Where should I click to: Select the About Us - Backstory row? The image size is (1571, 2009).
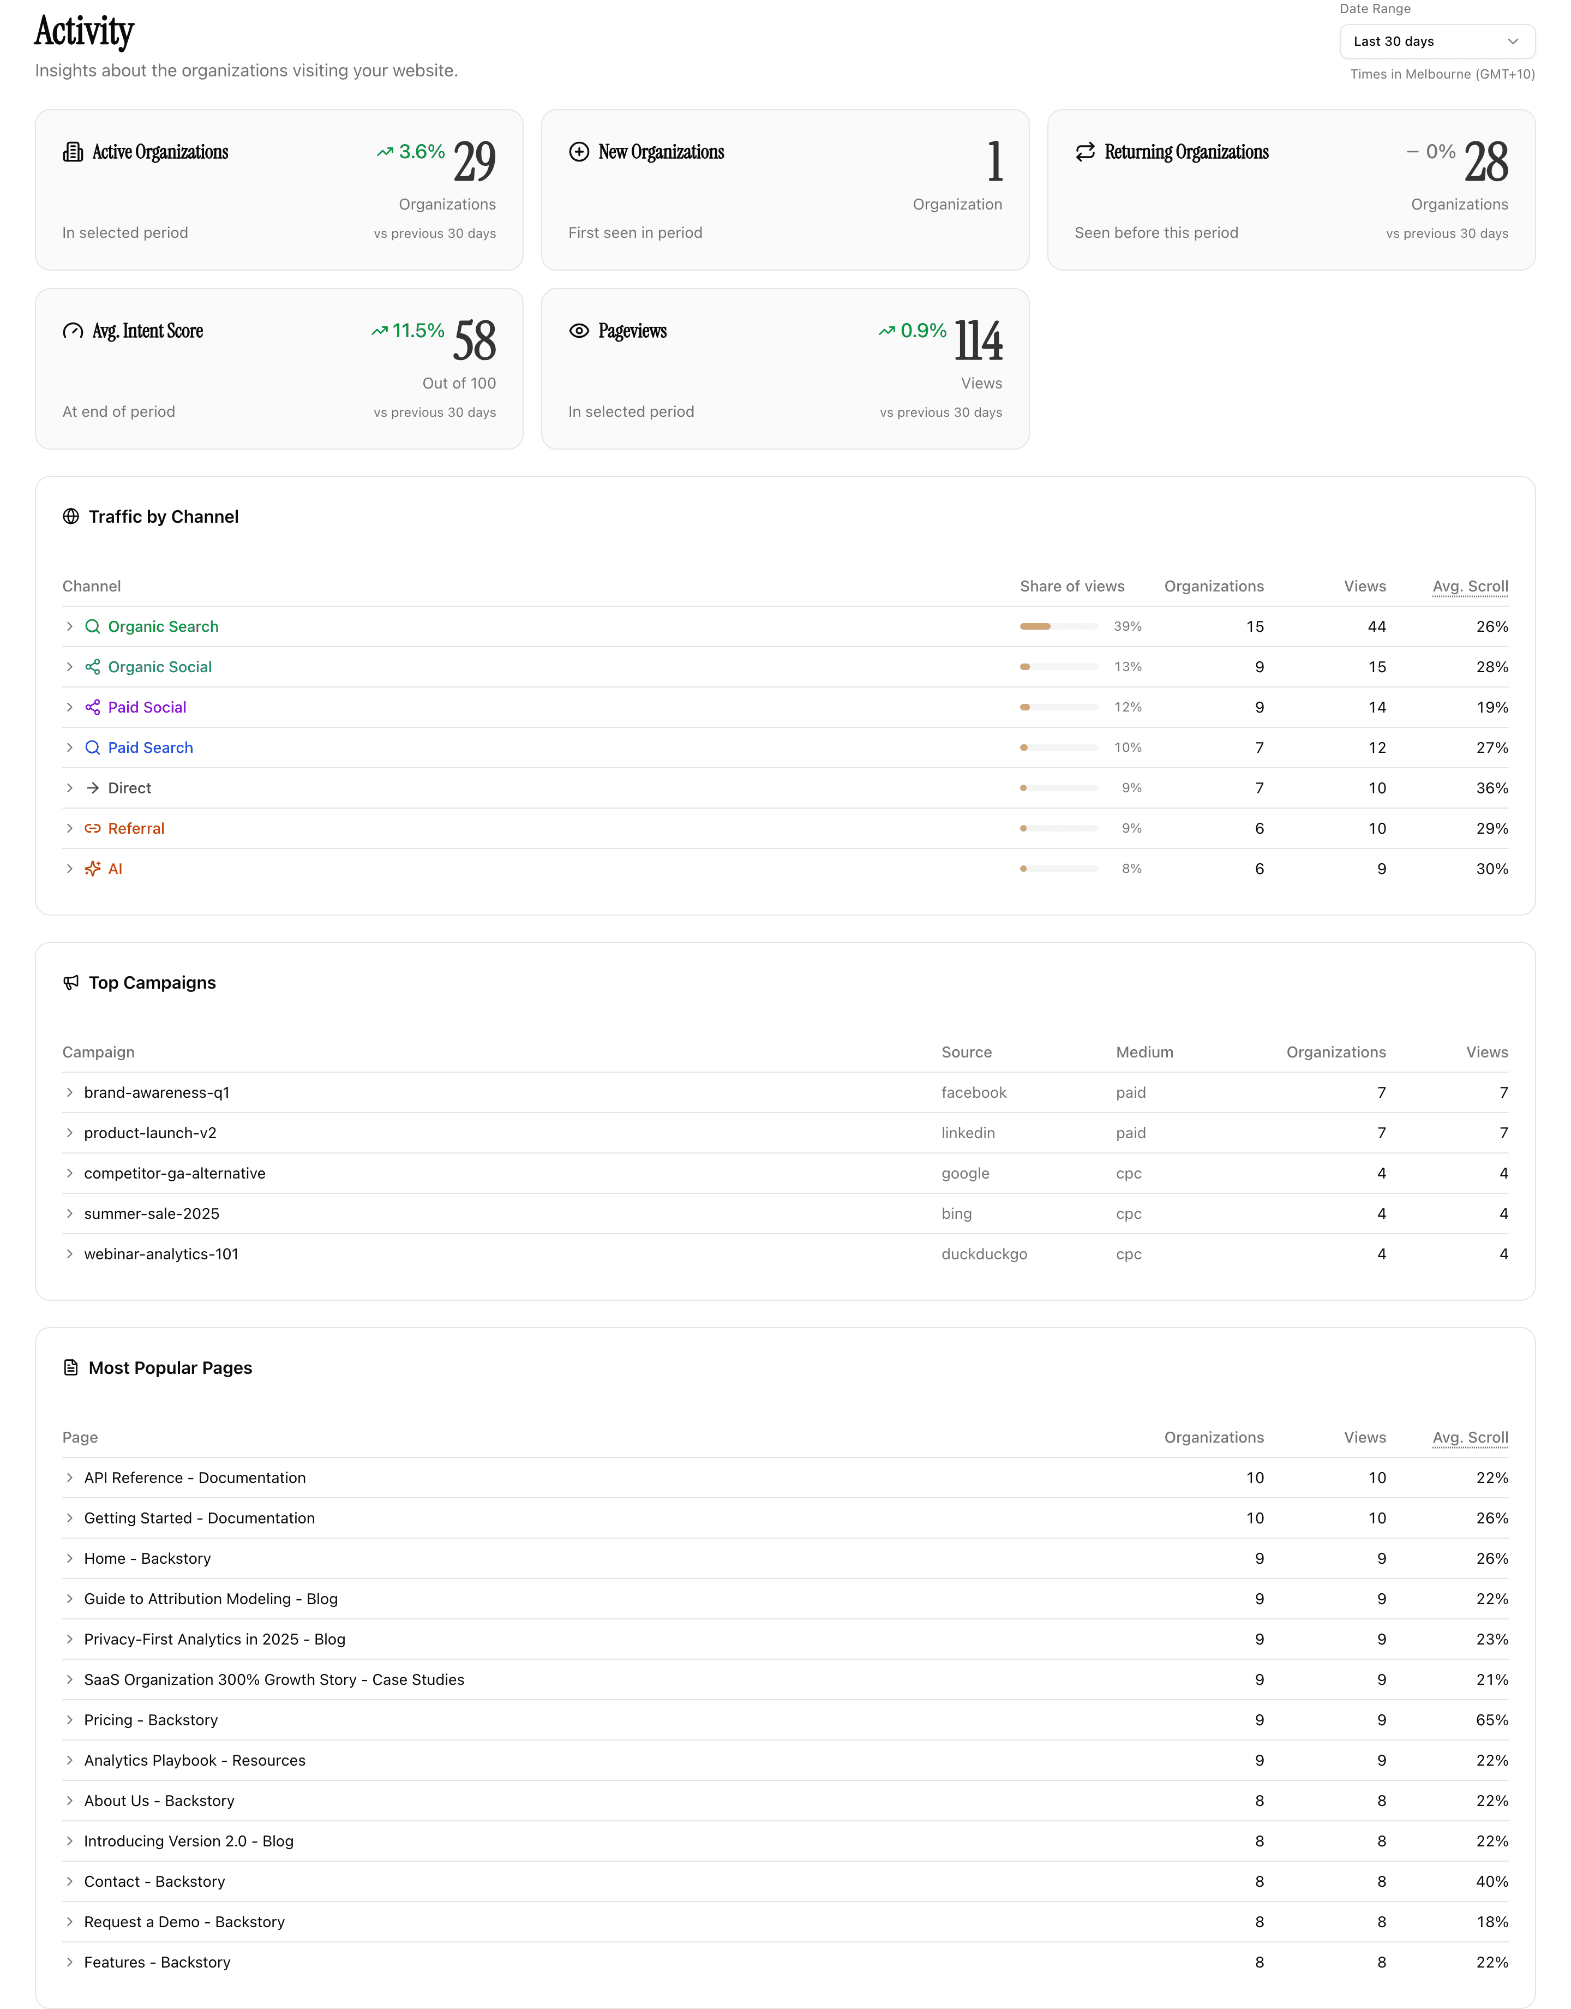(785, 1801)
